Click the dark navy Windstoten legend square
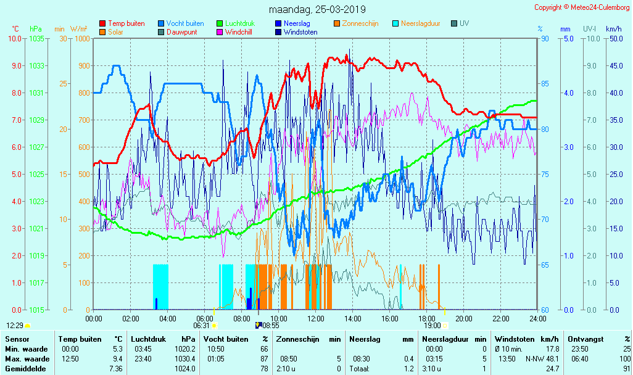 click(278, 32)
